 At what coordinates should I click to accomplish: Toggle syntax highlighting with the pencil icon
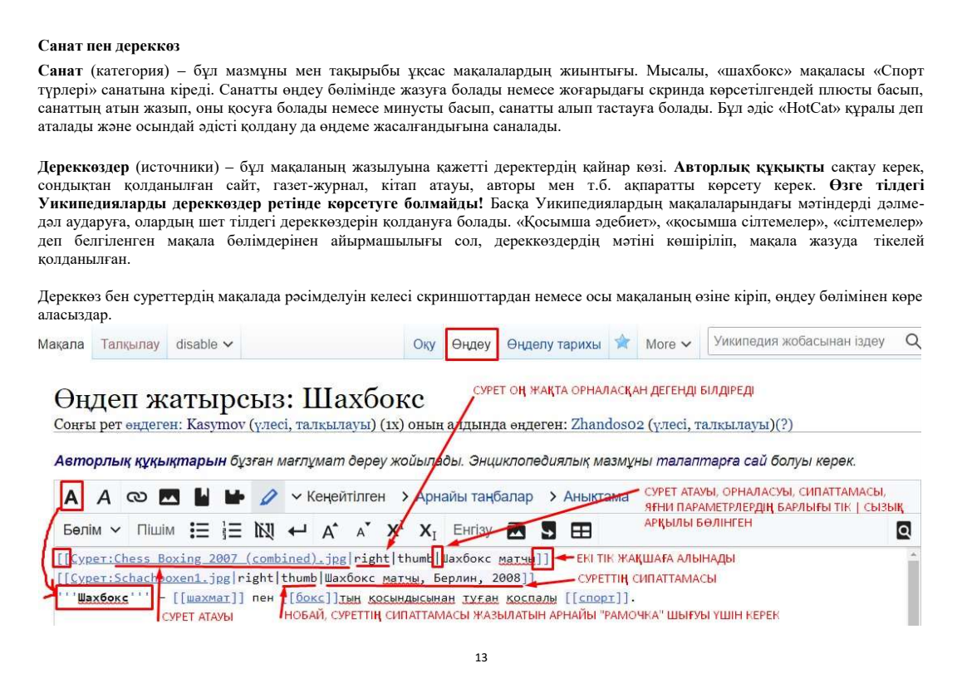pos(267,497)
